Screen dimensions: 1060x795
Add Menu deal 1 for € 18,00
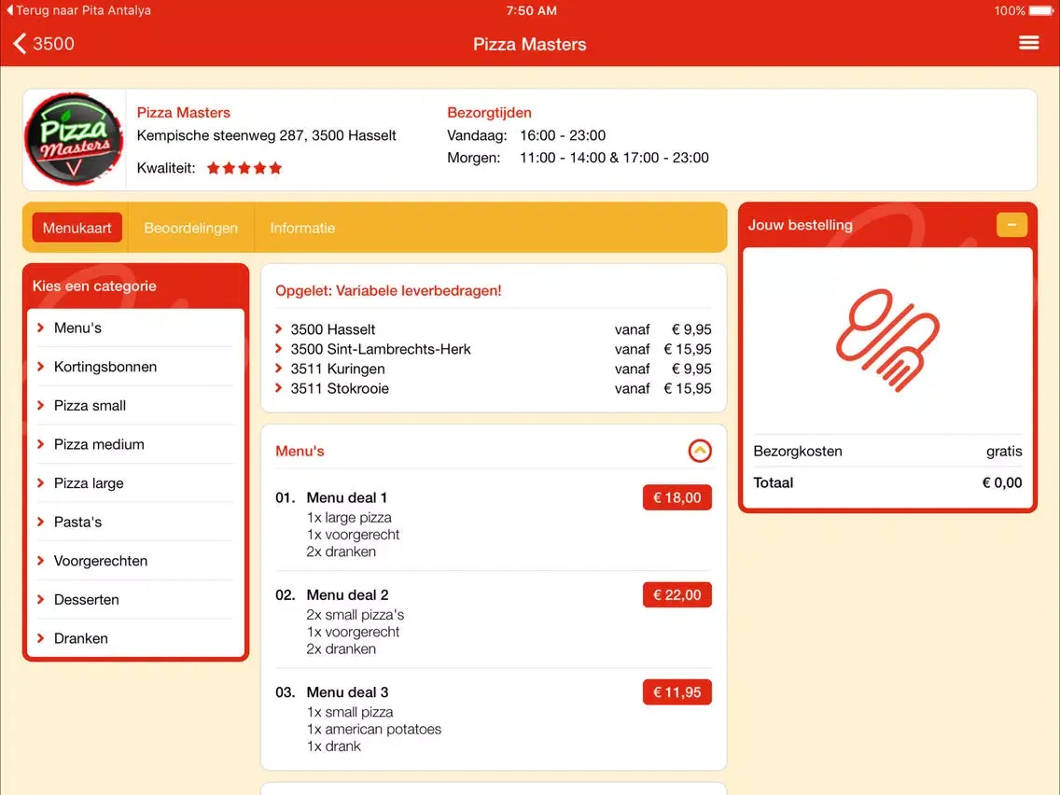coord(676,497)
